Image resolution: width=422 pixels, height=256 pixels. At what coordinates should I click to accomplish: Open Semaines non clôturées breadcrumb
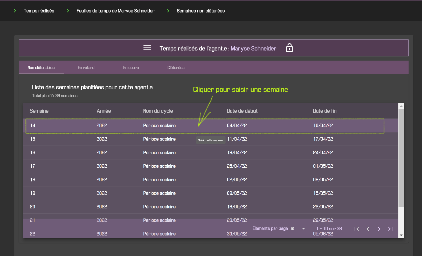(201, 11)
